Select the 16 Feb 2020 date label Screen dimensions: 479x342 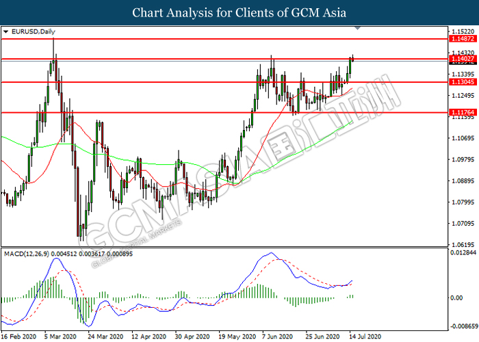(x=17, y=337)
